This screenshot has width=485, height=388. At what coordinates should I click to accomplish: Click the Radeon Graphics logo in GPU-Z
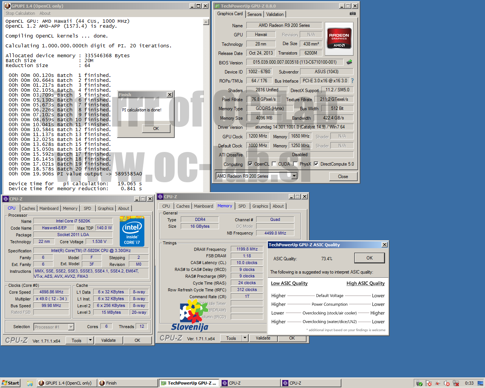click(x=339, y=39)
